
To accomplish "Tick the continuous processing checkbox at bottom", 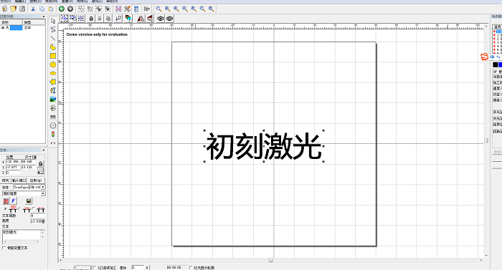I will (95, 267).
